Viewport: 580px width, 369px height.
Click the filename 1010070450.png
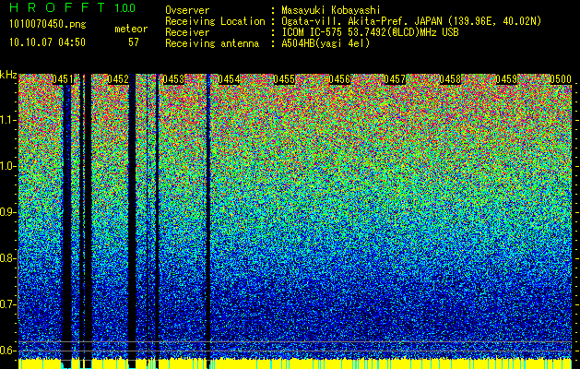click(48, 25)
